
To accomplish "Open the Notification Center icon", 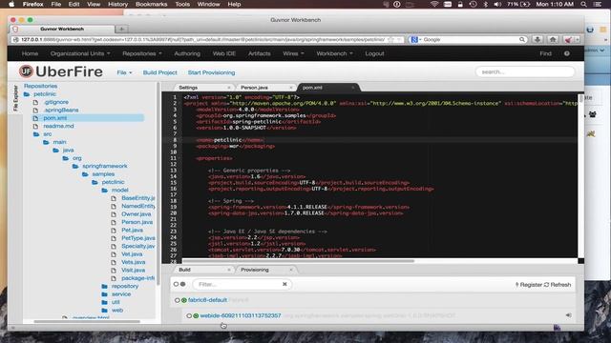I will (598, 4).
